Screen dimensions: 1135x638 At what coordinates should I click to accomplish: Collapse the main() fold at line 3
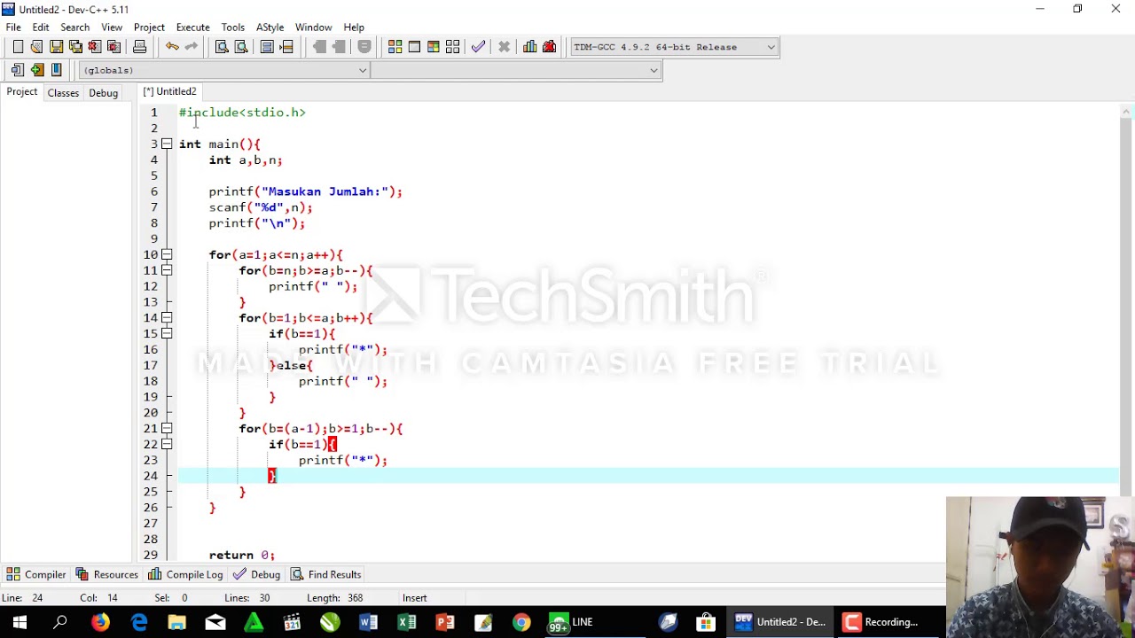(x=167, y=144)
